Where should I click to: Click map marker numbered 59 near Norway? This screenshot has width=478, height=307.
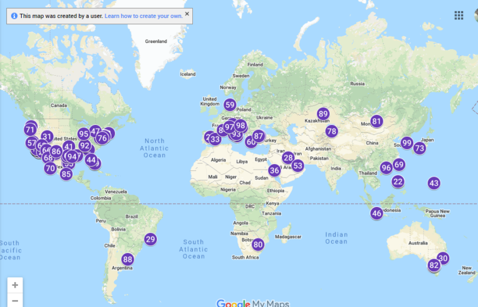[230, 104]
